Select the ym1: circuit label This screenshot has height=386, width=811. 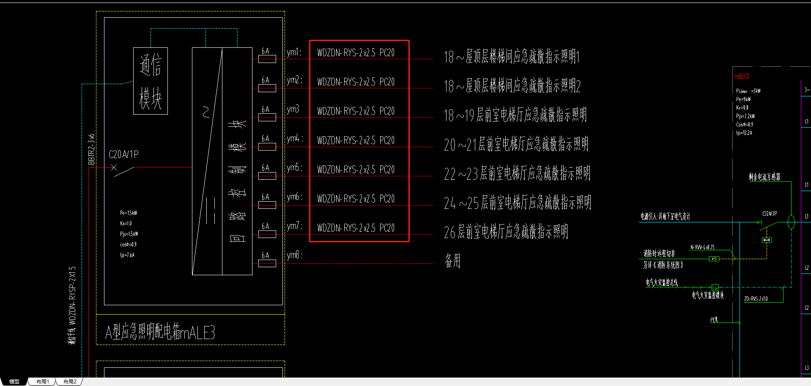(x=294, y=52)
